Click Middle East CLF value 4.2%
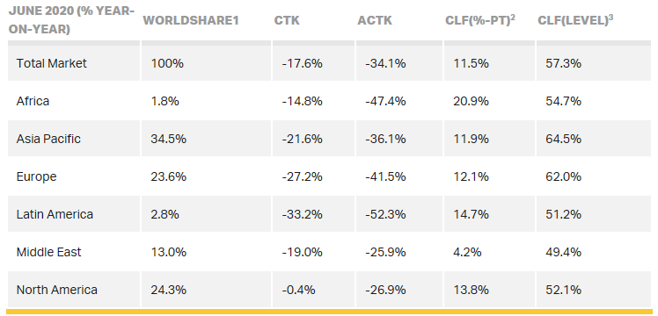Viewport: 658px width, 316px height. click(467, 252)
